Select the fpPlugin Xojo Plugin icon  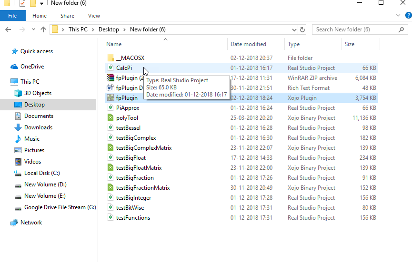111,98
